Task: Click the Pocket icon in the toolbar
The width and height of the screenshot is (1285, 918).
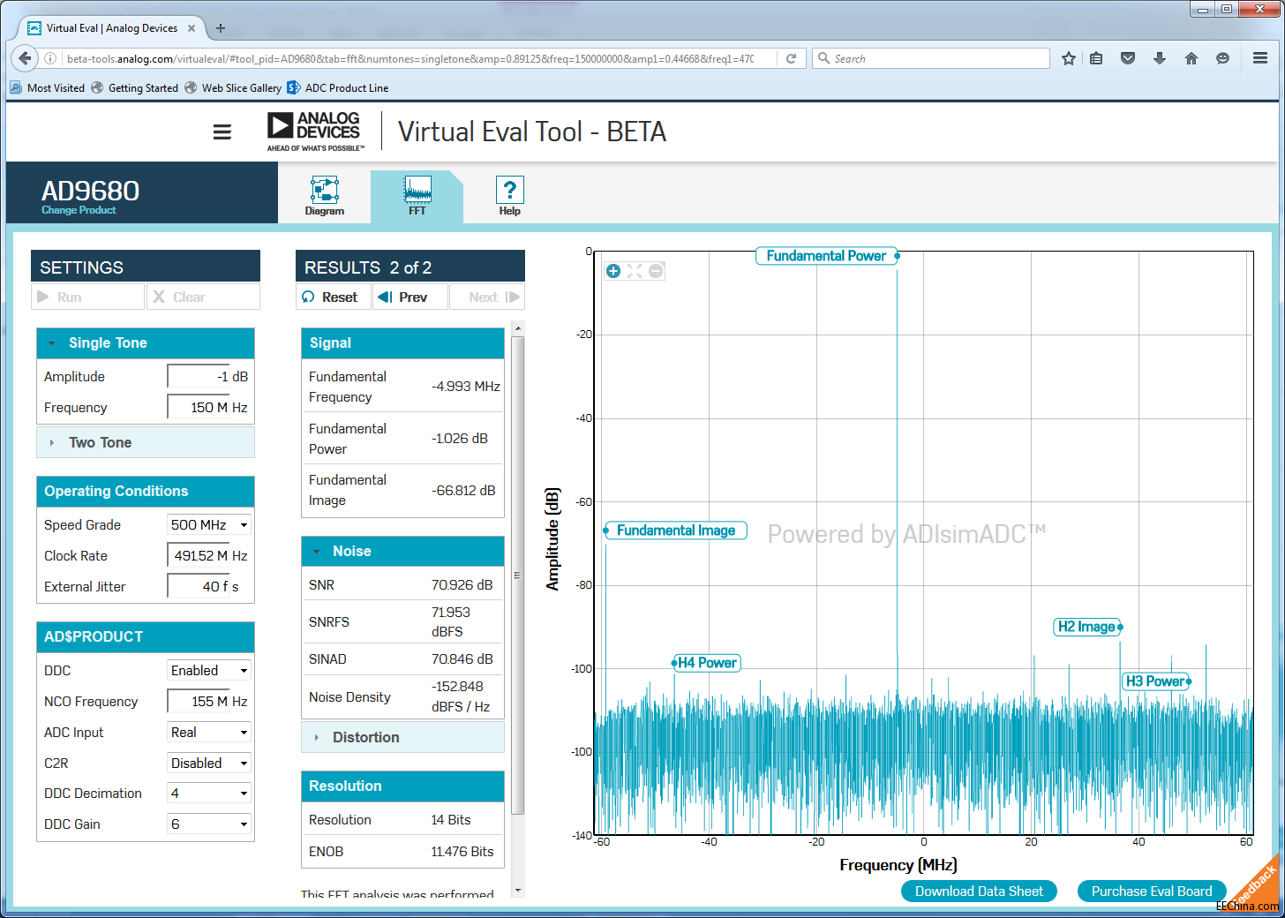Action: [1128, 58]
